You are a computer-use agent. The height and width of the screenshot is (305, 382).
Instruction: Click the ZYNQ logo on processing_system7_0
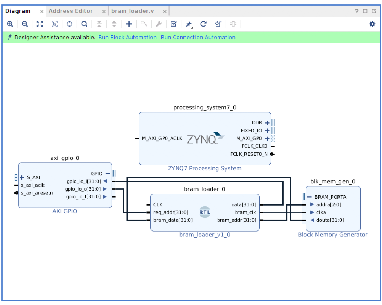coord(205,139)
